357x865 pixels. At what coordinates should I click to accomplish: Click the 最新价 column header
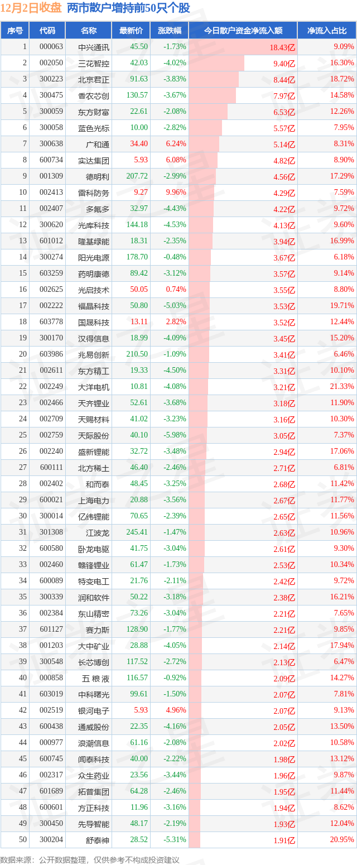pyautogui.click(x=131, y=31)
